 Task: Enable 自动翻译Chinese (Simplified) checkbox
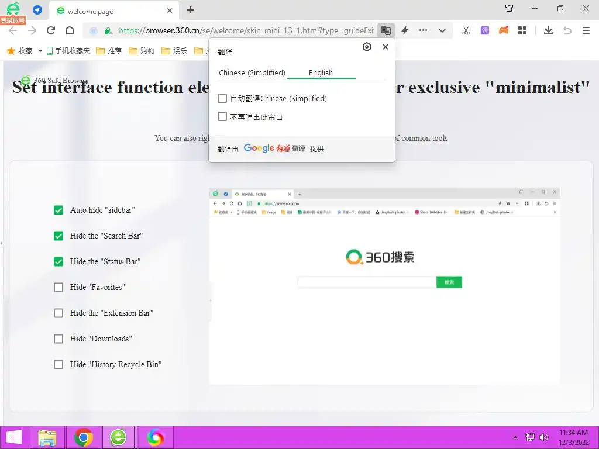pos(222,98)
